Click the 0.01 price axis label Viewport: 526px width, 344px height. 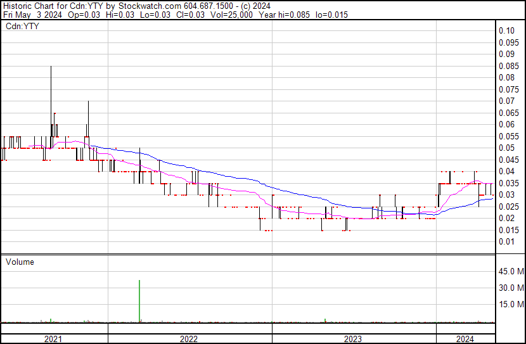point(506,241)
